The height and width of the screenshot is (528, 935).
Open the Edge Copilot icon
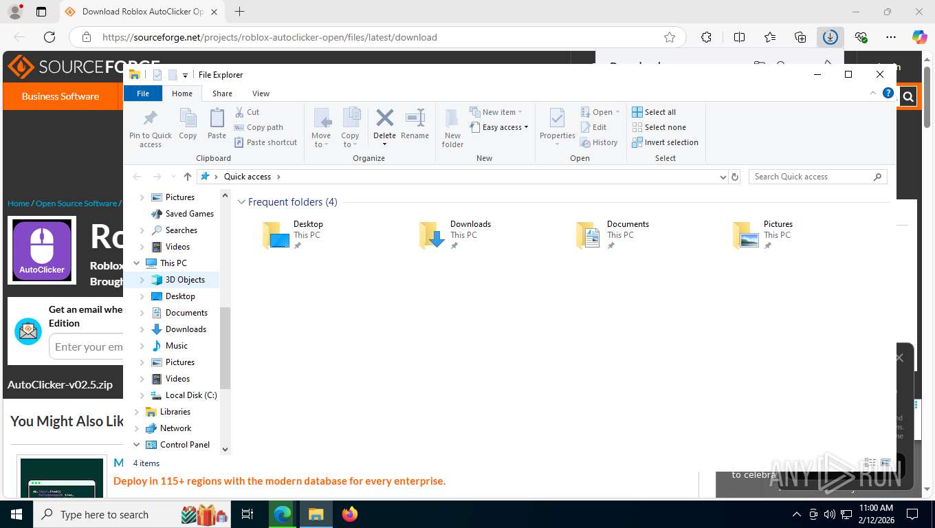point(919,37)
